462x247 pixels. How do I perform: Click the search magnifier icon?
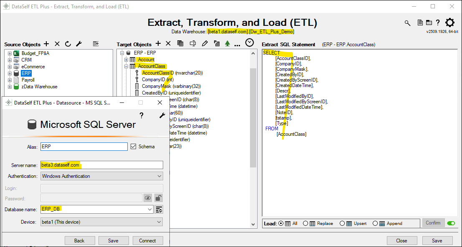[x=408, y=23]
